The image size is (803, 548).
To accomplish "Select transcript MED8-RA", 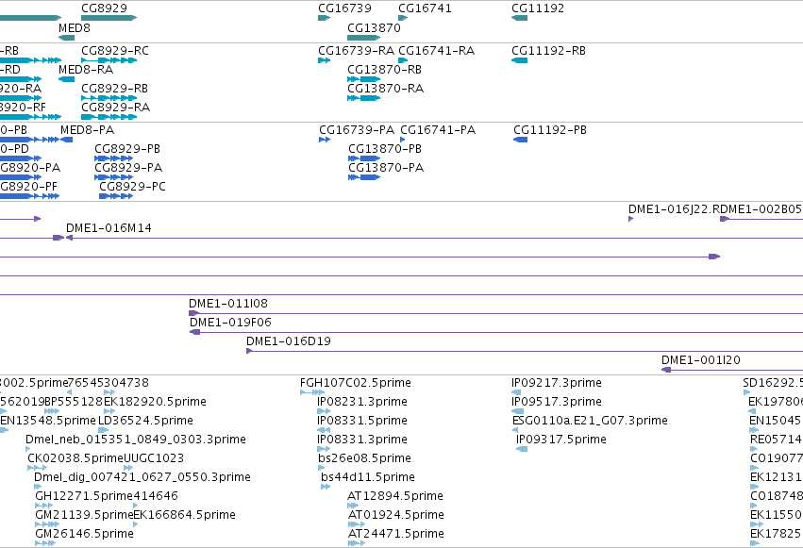I will [67, 79].
